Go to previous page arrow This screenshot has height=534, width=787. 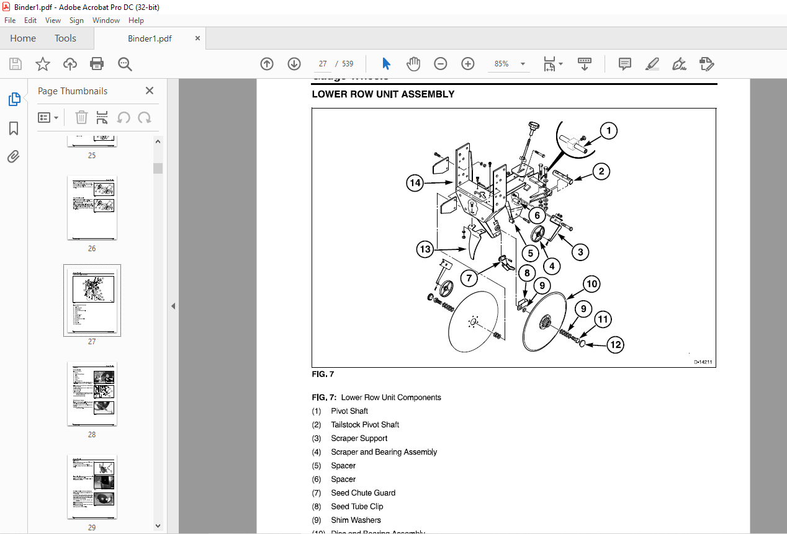[x=267, y=64]
